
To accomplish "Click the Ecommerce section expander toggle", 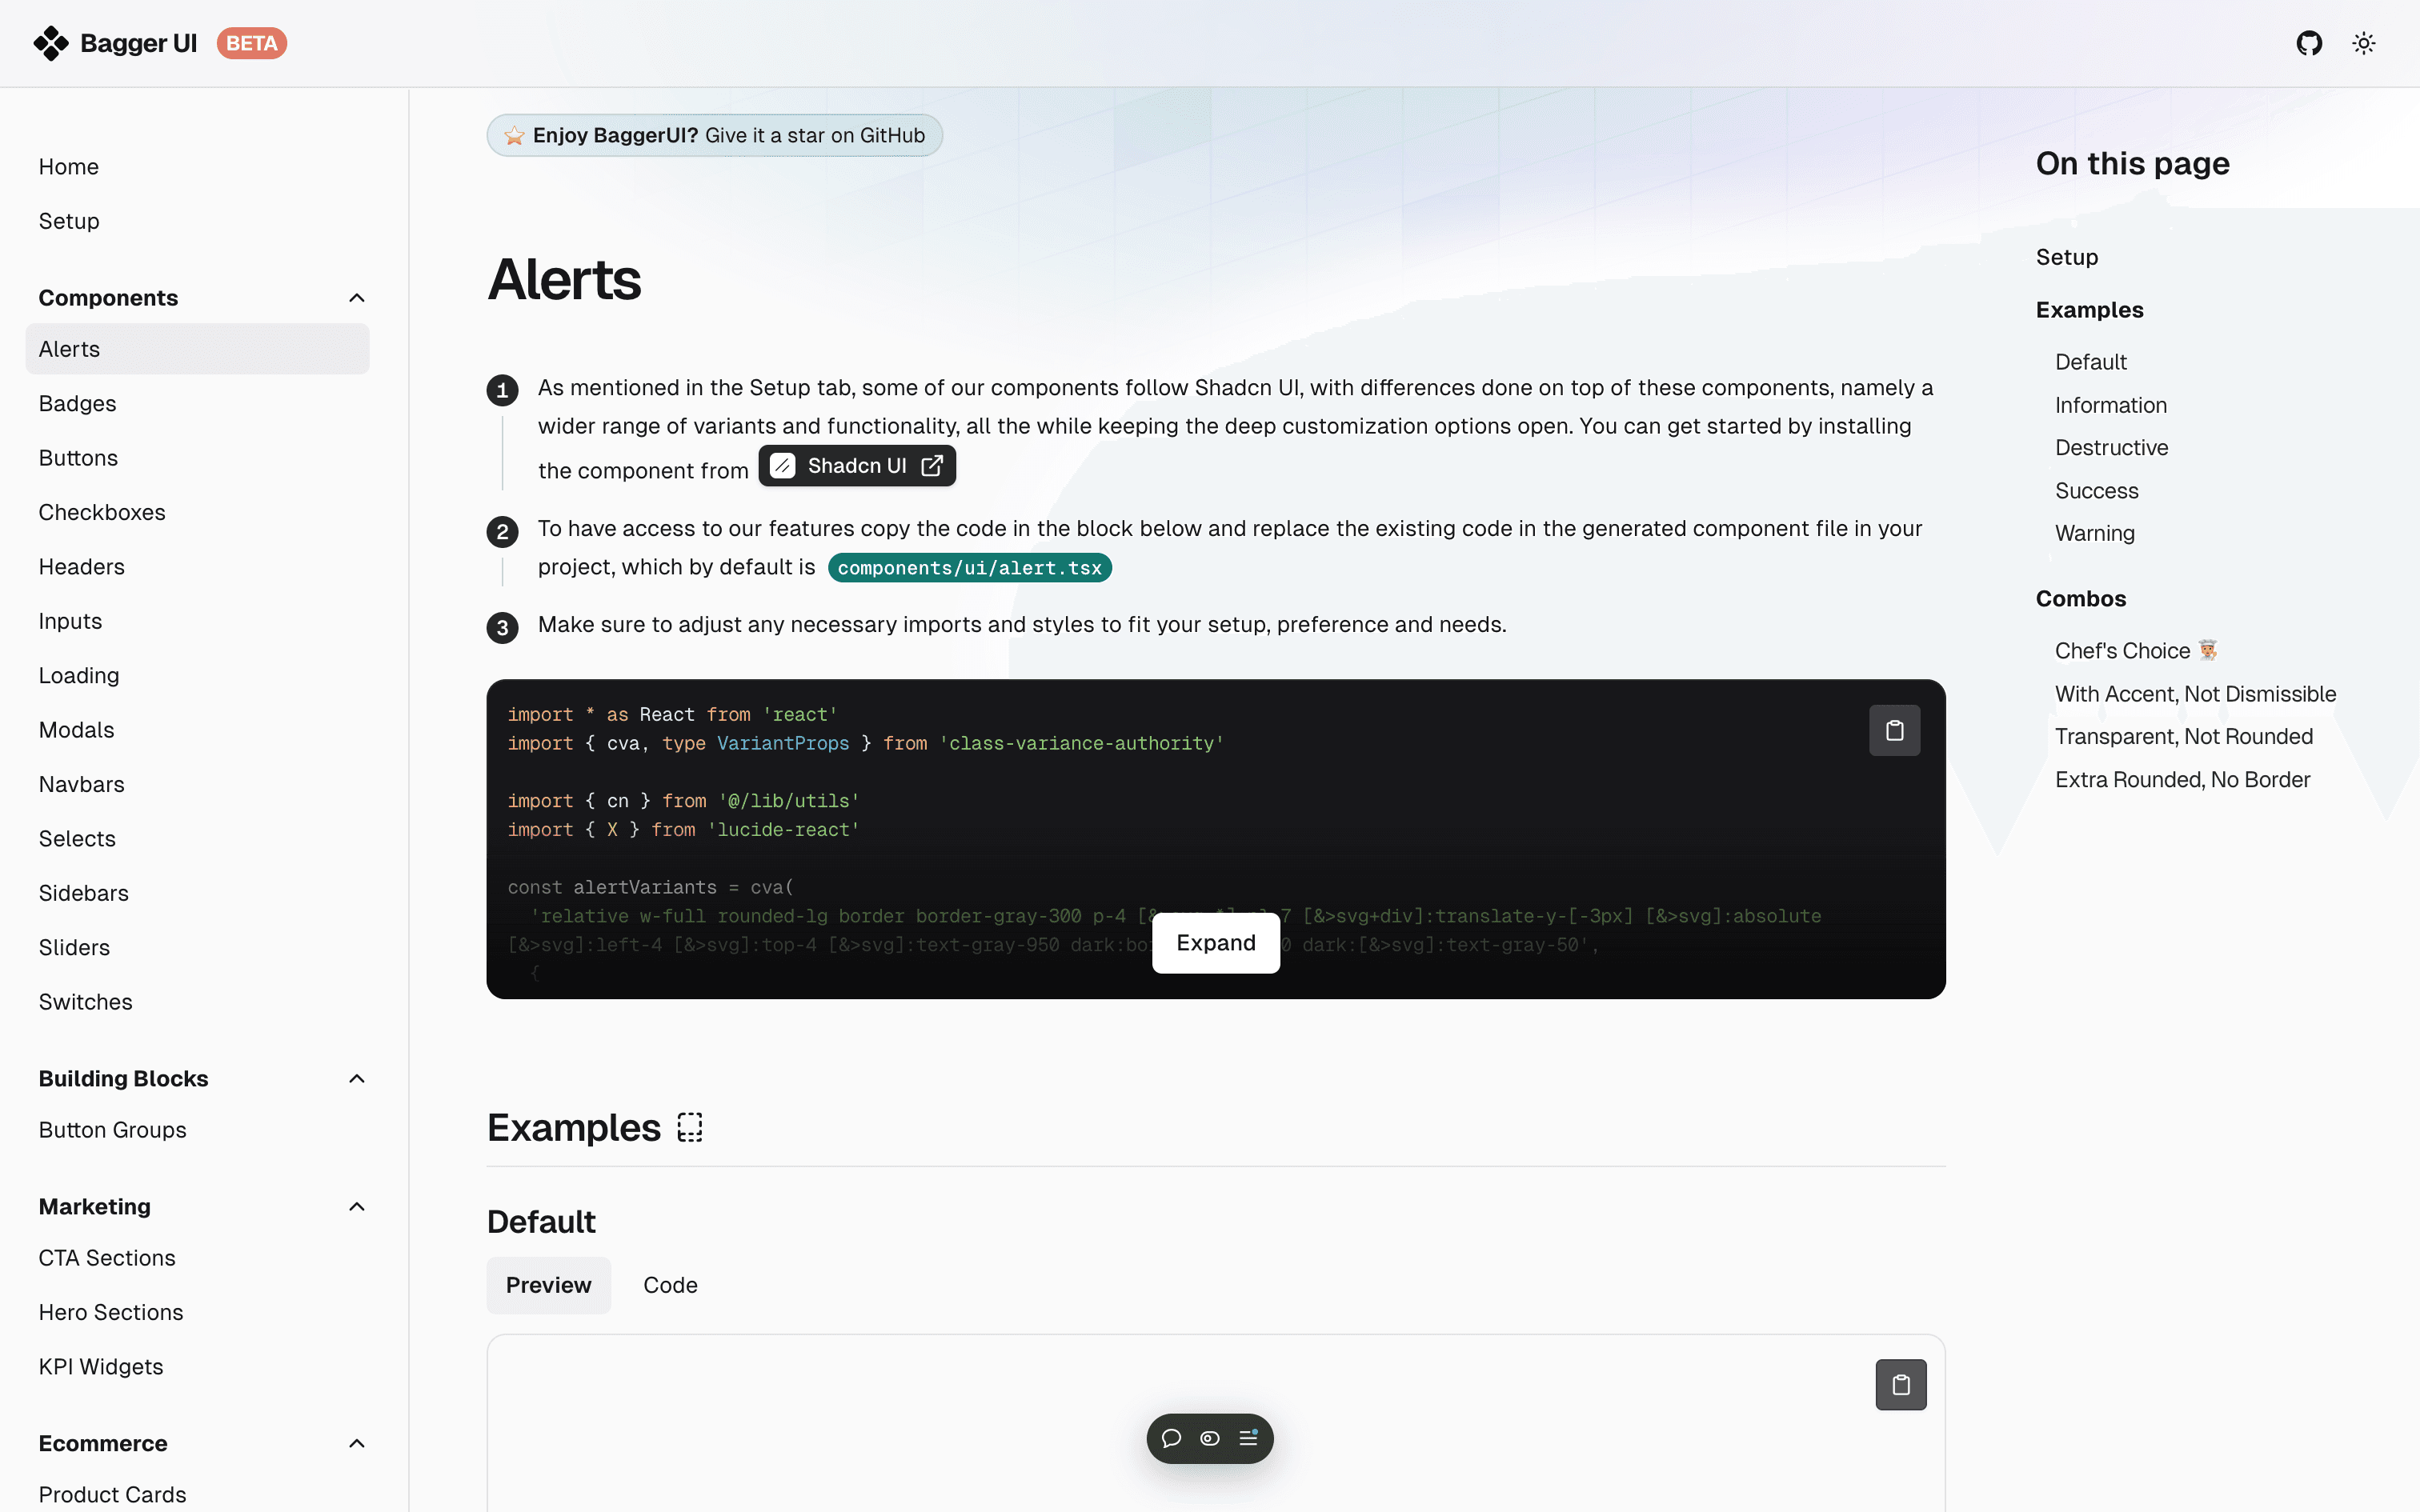I will coord(359,1442).
